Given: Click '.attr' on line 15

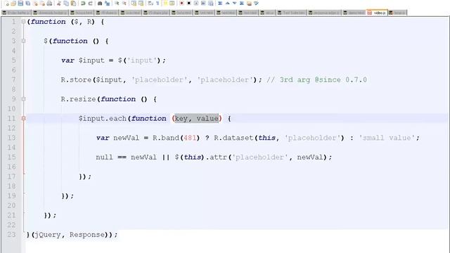Looking at the screenshot, I should coord(217,157).
